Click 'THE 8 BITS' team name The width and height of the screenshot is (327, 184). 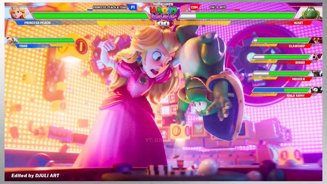tap(218, 7)
